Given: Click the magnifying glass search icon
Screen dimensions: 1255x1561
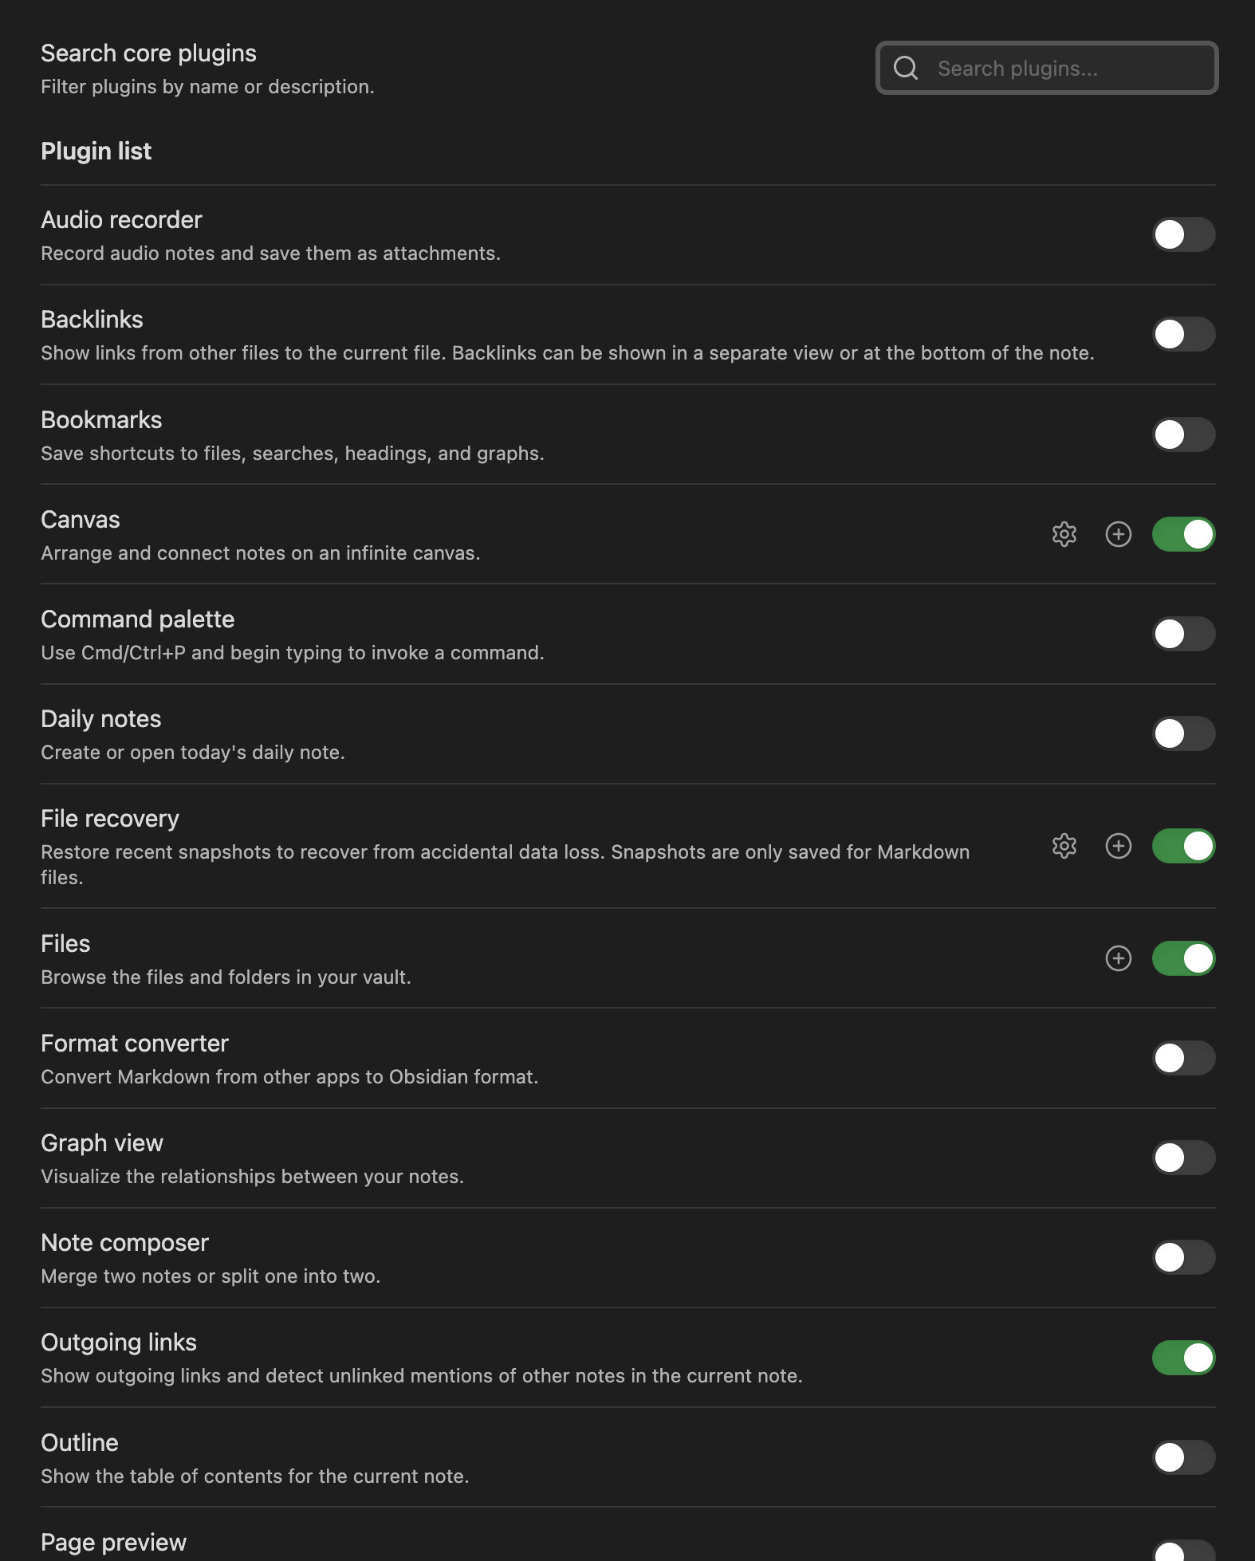Looking at the screenshot, I should click(x=906, y=68).
